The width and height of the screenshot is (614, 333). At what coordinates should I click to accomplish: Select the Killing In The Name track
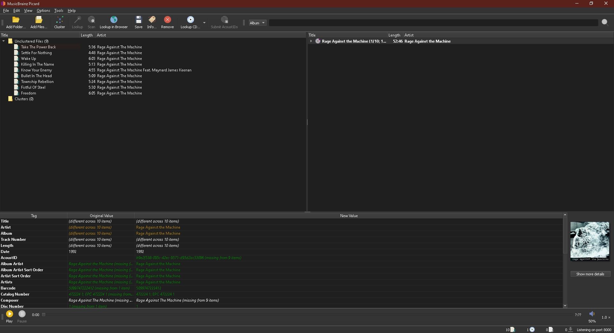pyautogui.click(x=37, y=64)
